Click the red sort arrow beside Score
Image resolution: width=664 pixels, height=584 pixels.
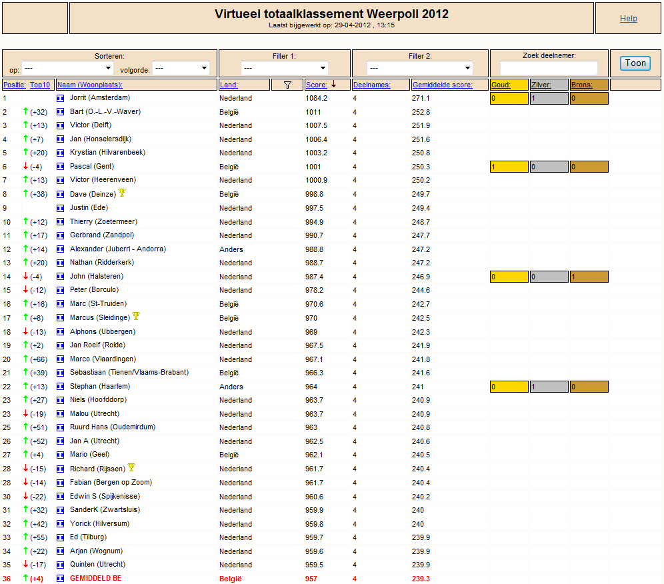click(x=334, y=84)
